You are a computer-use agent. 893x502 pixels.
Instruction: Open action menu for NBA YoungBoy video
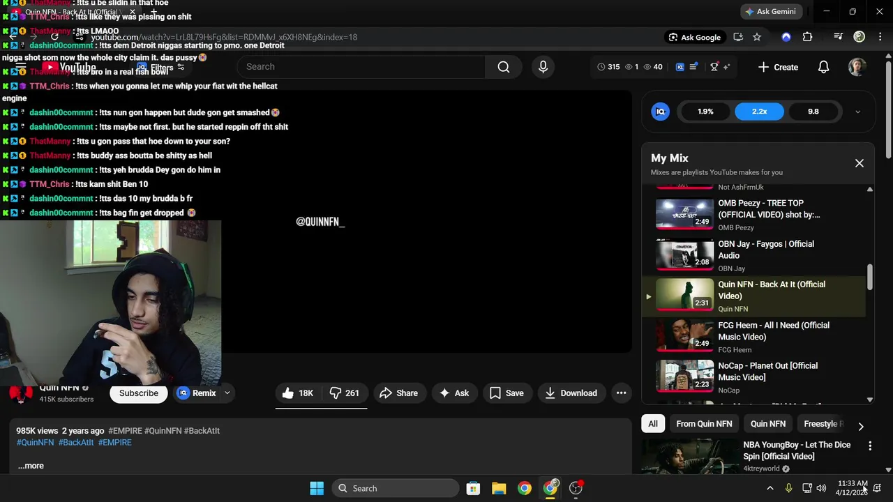point(870,446)
